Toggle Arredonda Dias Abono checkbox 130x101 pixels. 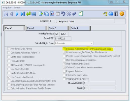(9, 49)
